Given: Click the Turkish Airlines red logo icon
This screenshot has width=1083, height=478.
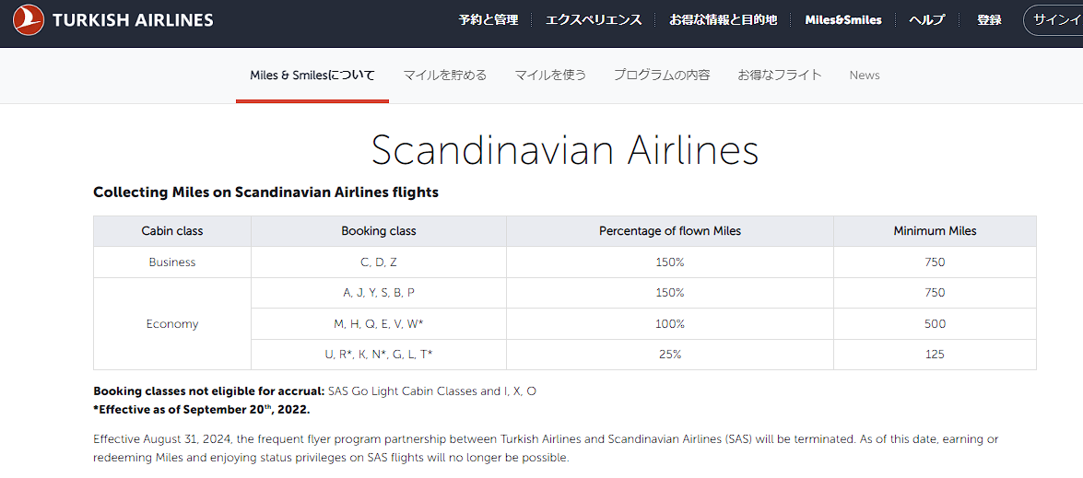Looking at the screenshot, I should click(29, 19).
